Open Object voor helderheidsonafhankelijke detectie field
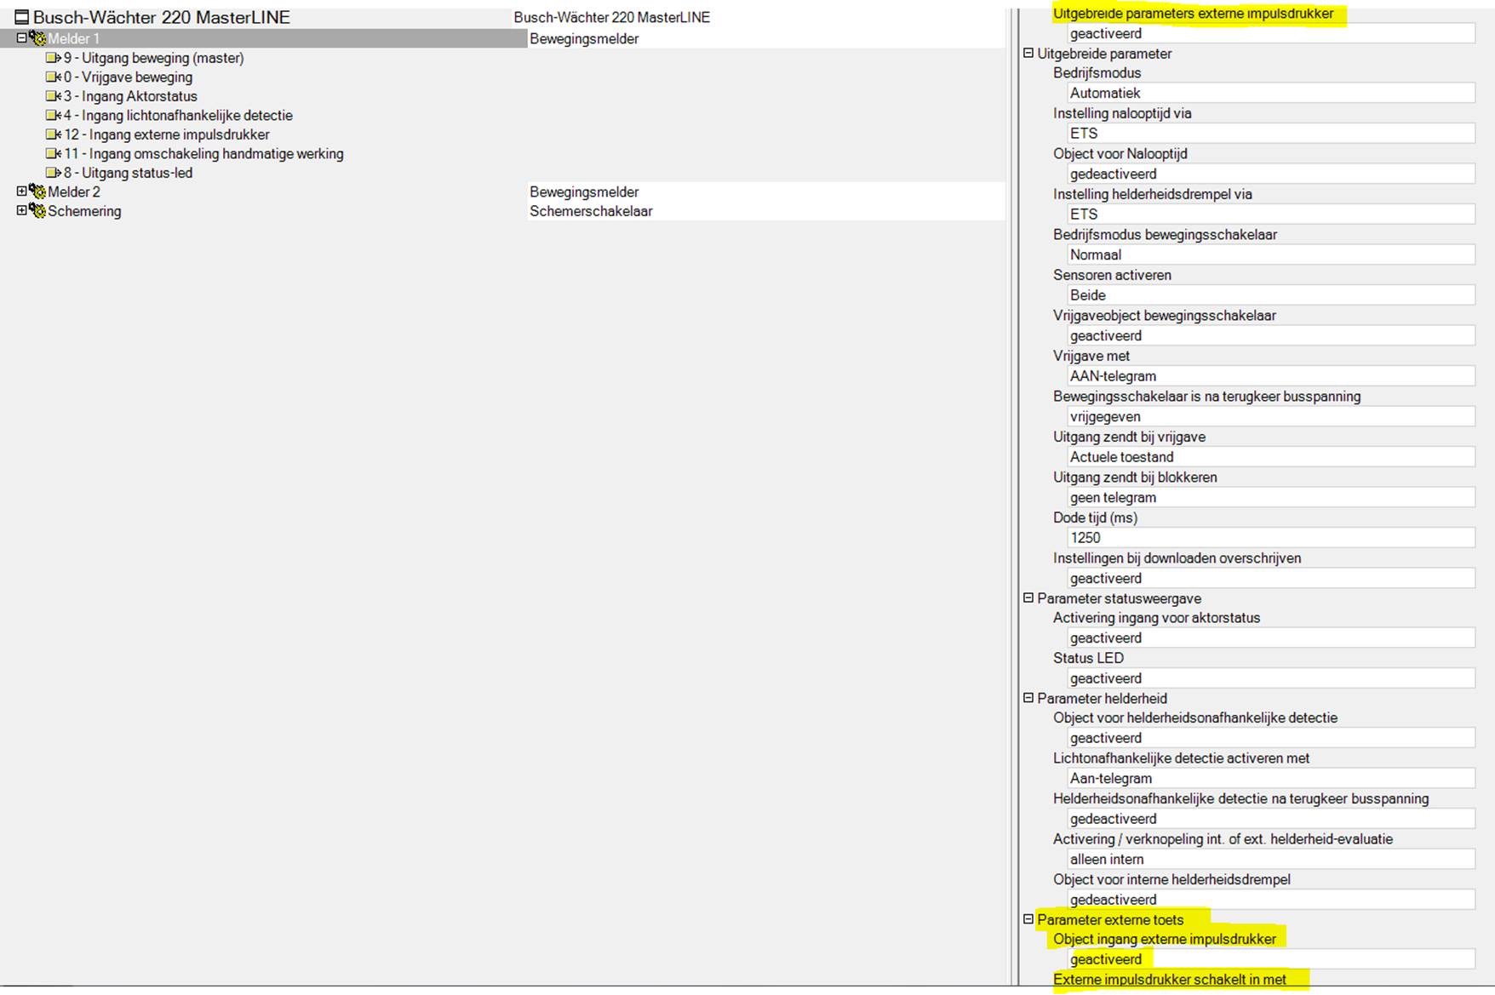 coord(1271,738)
